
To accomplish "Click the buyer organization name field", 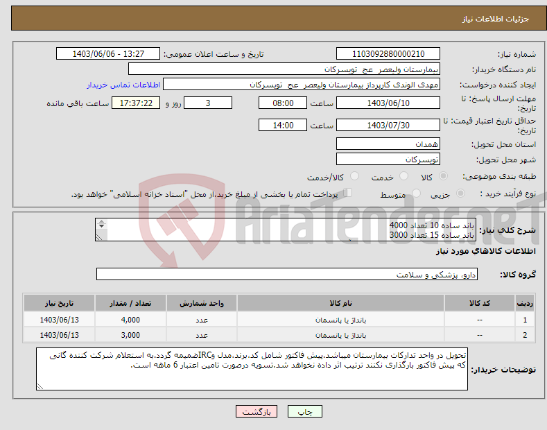I will coord(284,69).
